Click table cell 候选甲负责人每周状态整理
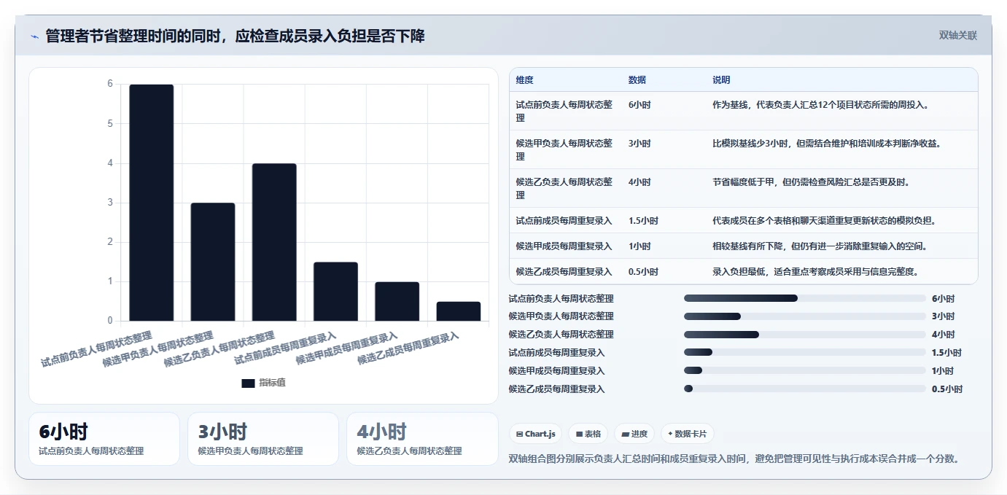Image resolution: width=1007 pixels, height=495 pixels. (x=564, y=150)
